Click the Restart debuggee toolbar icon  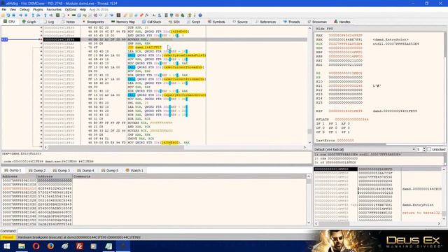point(8,15)
